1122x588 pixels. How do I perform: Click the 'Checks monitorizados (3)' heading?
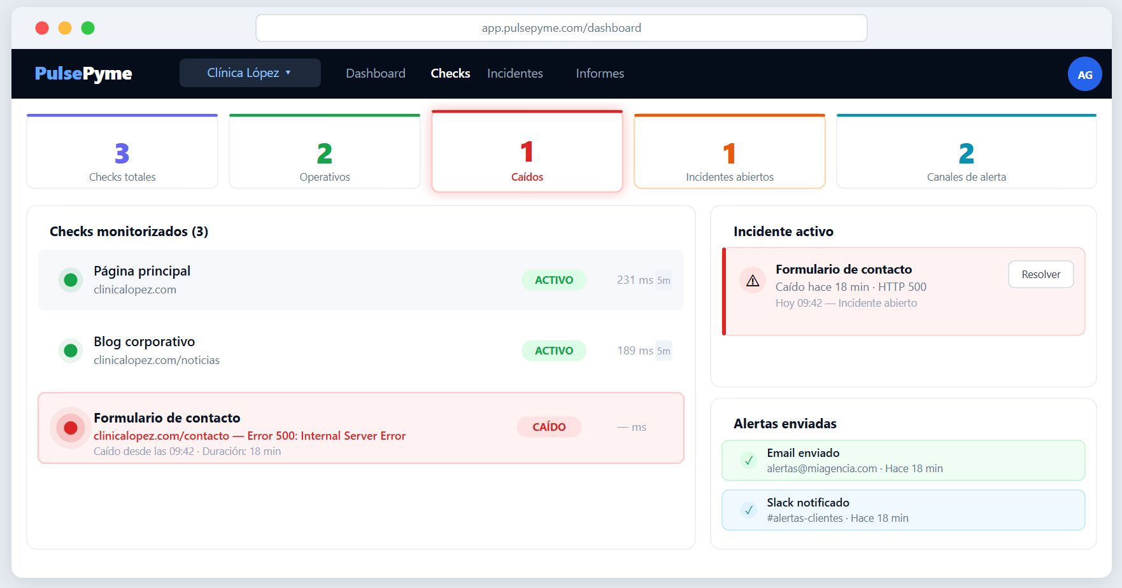point(129,232)
